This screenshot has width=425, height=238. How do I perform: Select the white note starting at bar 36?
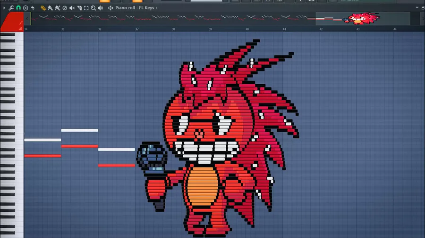click(117, 150)
